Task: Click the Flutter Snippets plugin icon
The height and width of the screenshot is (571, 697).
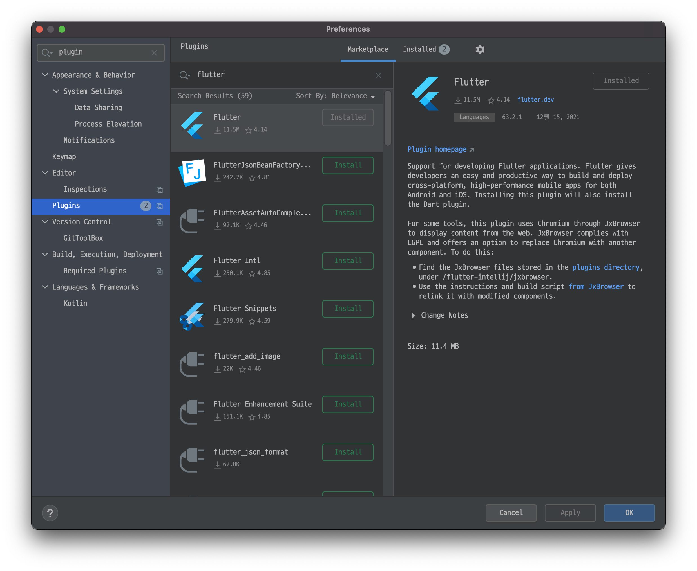Action: tap(193, 316)
